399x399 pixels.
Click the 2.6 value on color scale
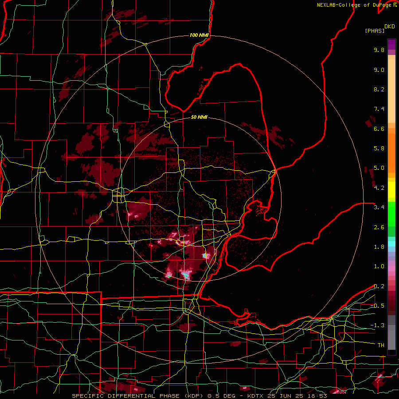[x=379, y=227]
